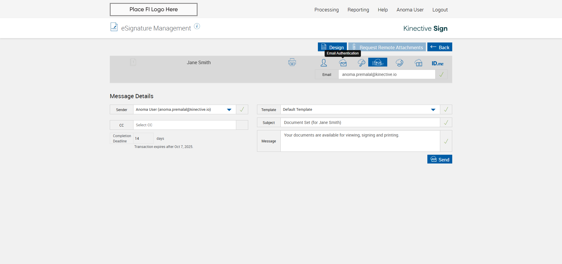
Task: Choose the Email Authentication envelope-cloud icon
Action: pyautogui.click(x=343, y=63)
